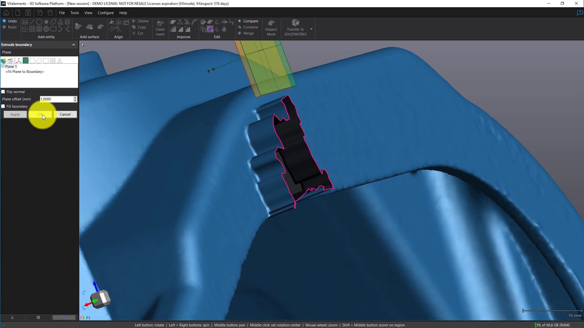This screenshot has width=584, height=328.
Task: Open the Tools menu
Action: (74, 13)
